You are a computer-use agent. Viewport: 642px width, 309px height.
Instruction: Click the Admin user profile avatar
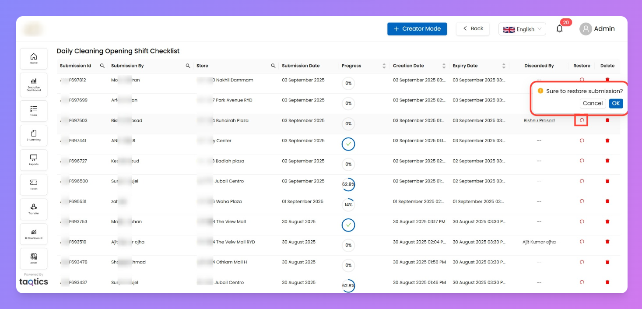click(x=586, y=29)
